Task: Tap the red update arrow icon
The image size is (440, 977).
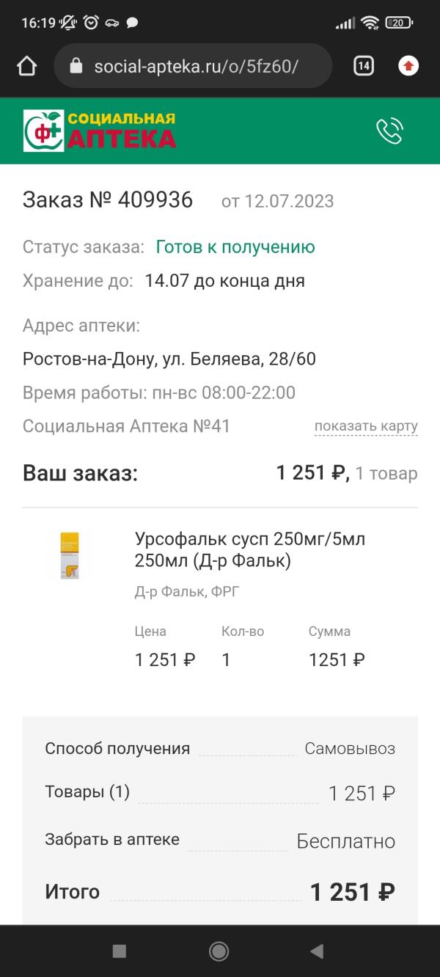Action: [408, 66]
